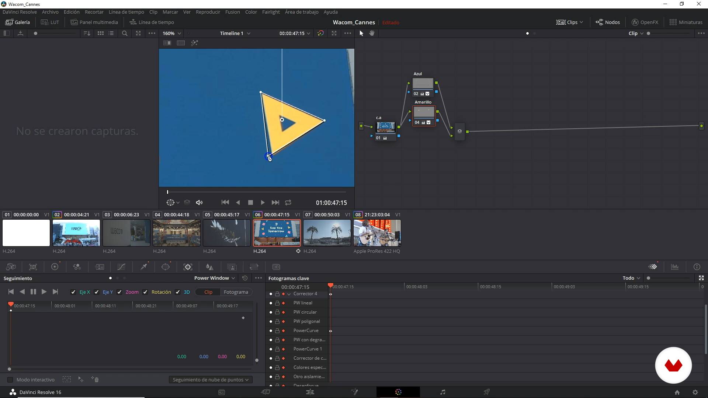Open the Color Wheels palette icon
Viewport: 708px width, 398px height.
pos(55,267)
